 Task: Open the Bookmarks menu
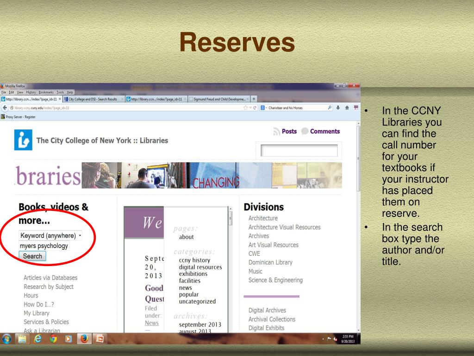(x=46, y=92)
